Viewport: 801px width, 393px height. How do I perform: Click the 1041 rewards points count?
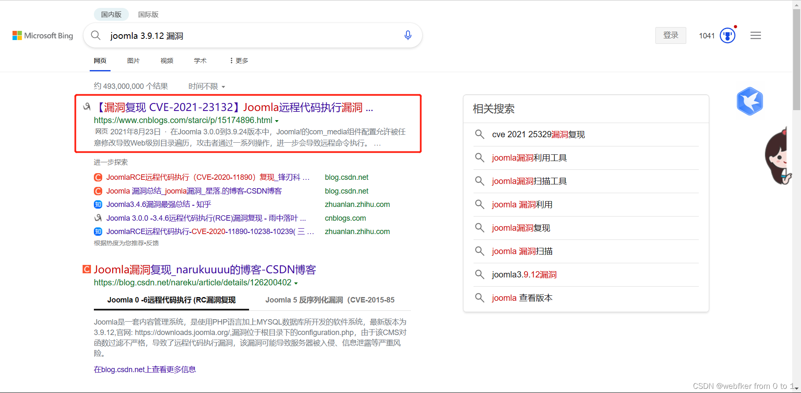(707, 36)
